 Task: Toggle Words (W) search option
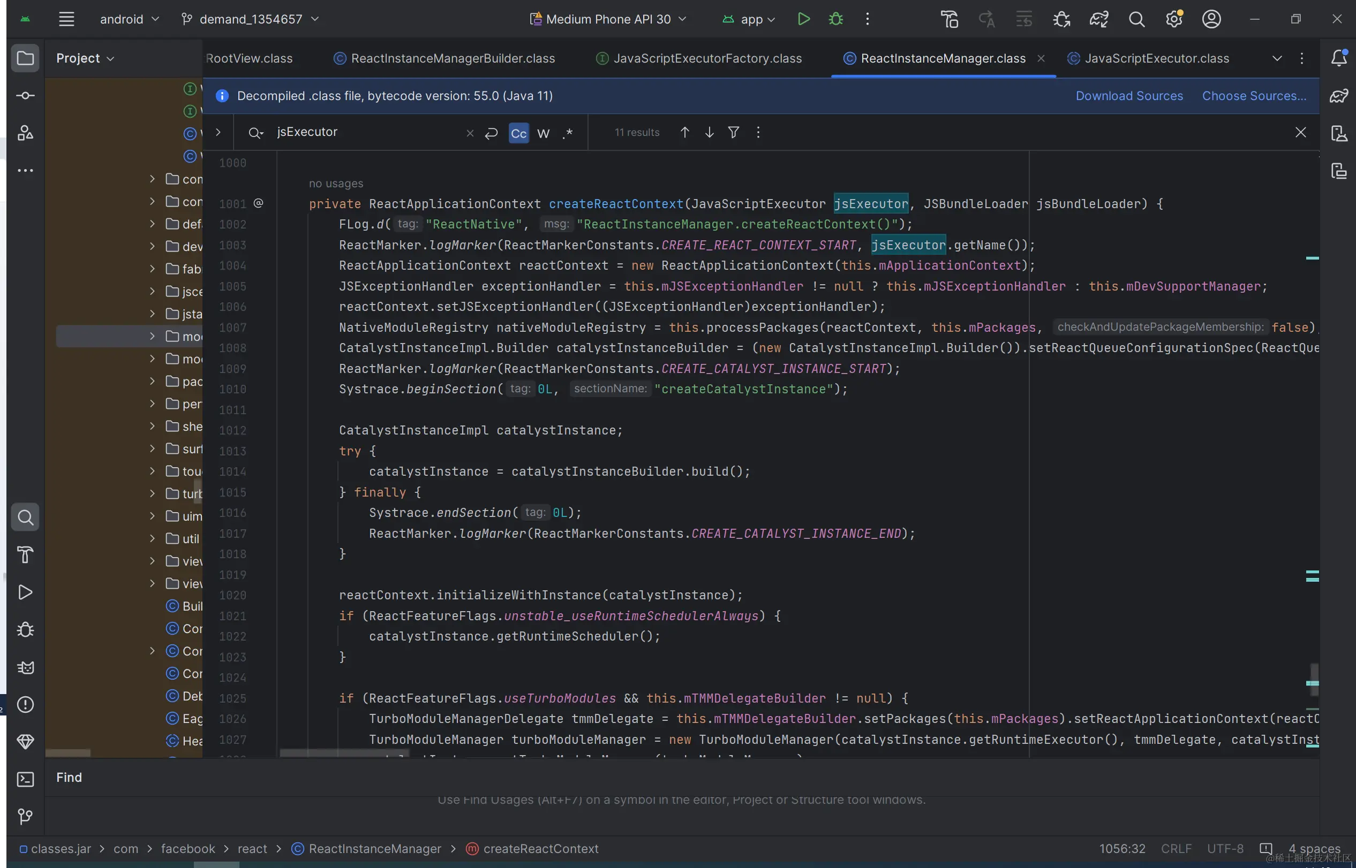[x=543, y=133]
